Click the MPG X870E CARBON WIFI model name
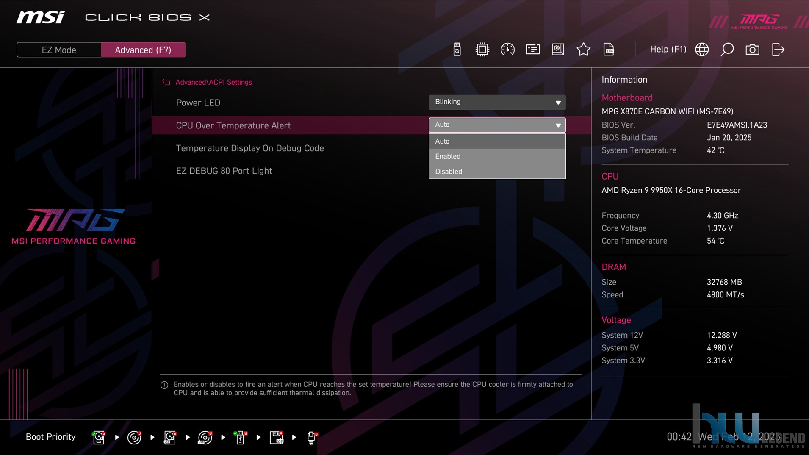The width and height of the screenshot is (809, 455). pyautogui.click(x=667, y=111)
